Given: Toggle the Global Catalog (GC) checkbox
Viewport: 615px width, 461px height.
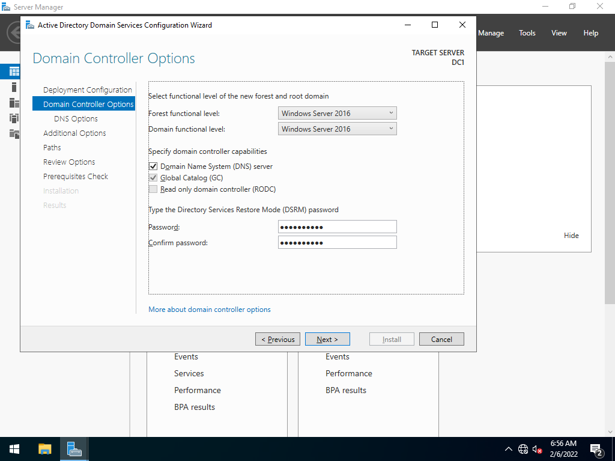Looking at the screenshot, I should click(x=153, y=177).
